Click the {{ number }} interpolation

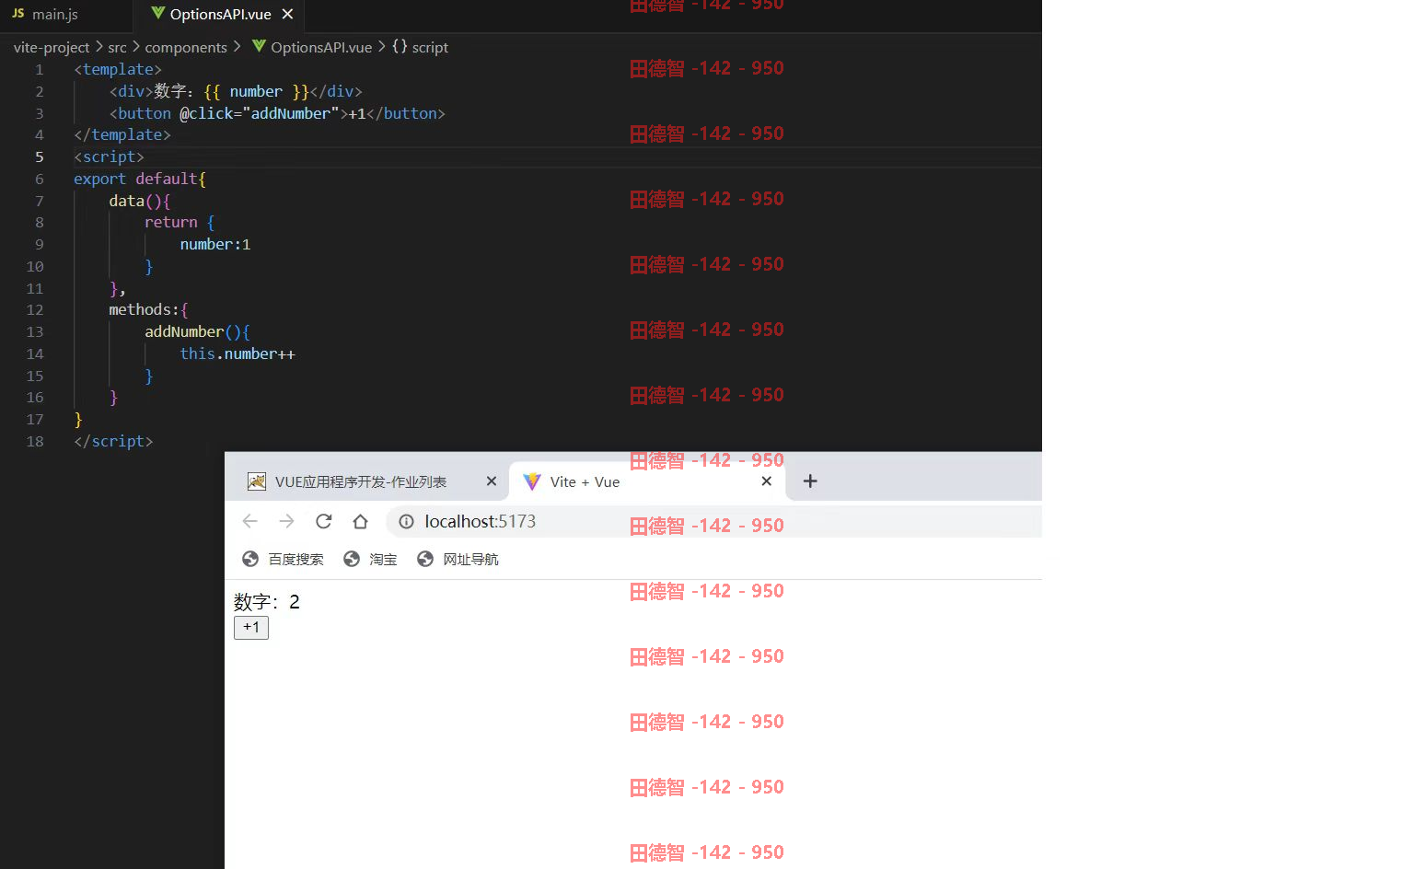click(x=256, y=92)
